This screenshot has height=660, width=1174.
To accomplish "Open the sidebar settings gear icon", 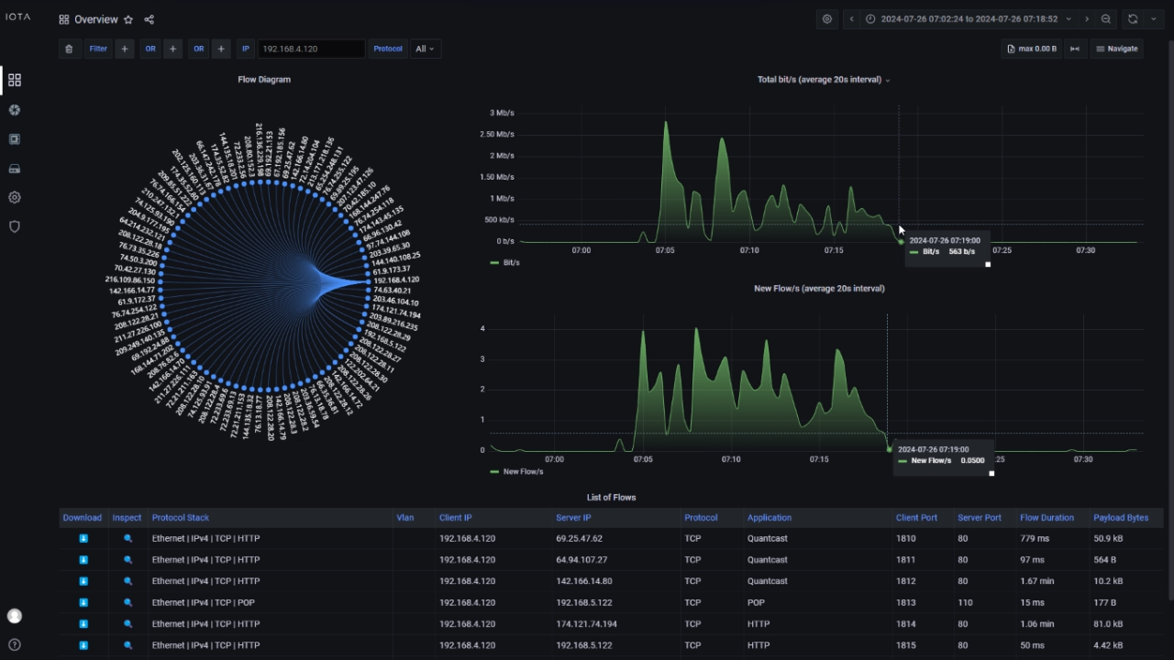I will pyautogui.click(x=14, y=197).
